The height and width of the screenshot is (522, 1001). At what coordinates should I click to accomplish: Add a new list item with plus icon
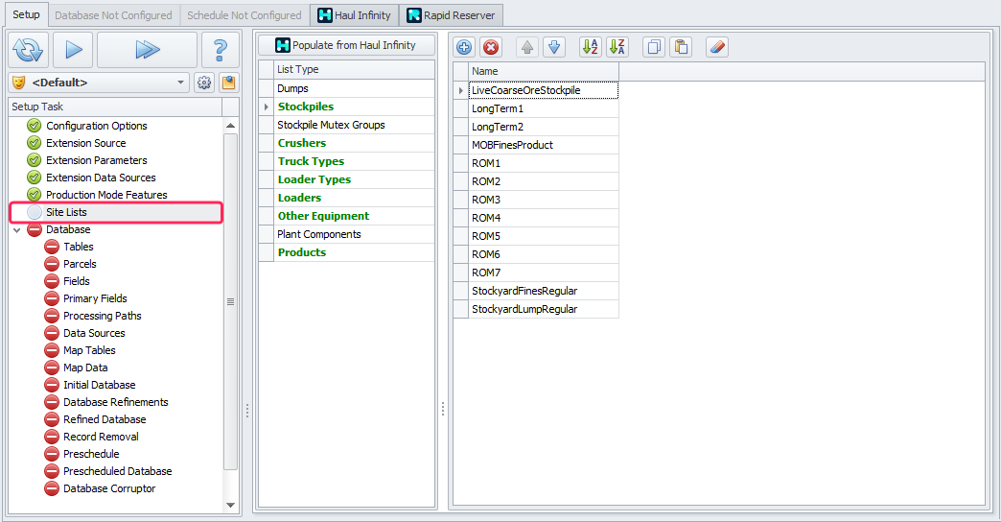pyautogui.click(x=464, y=47)
